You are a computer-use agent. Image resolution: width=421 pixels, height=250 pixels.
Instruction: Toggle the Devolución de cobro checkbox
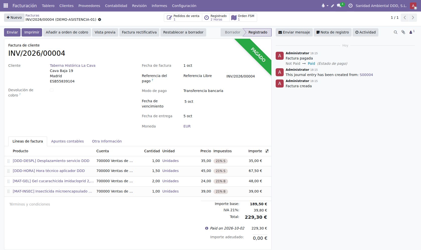[52, 90]
